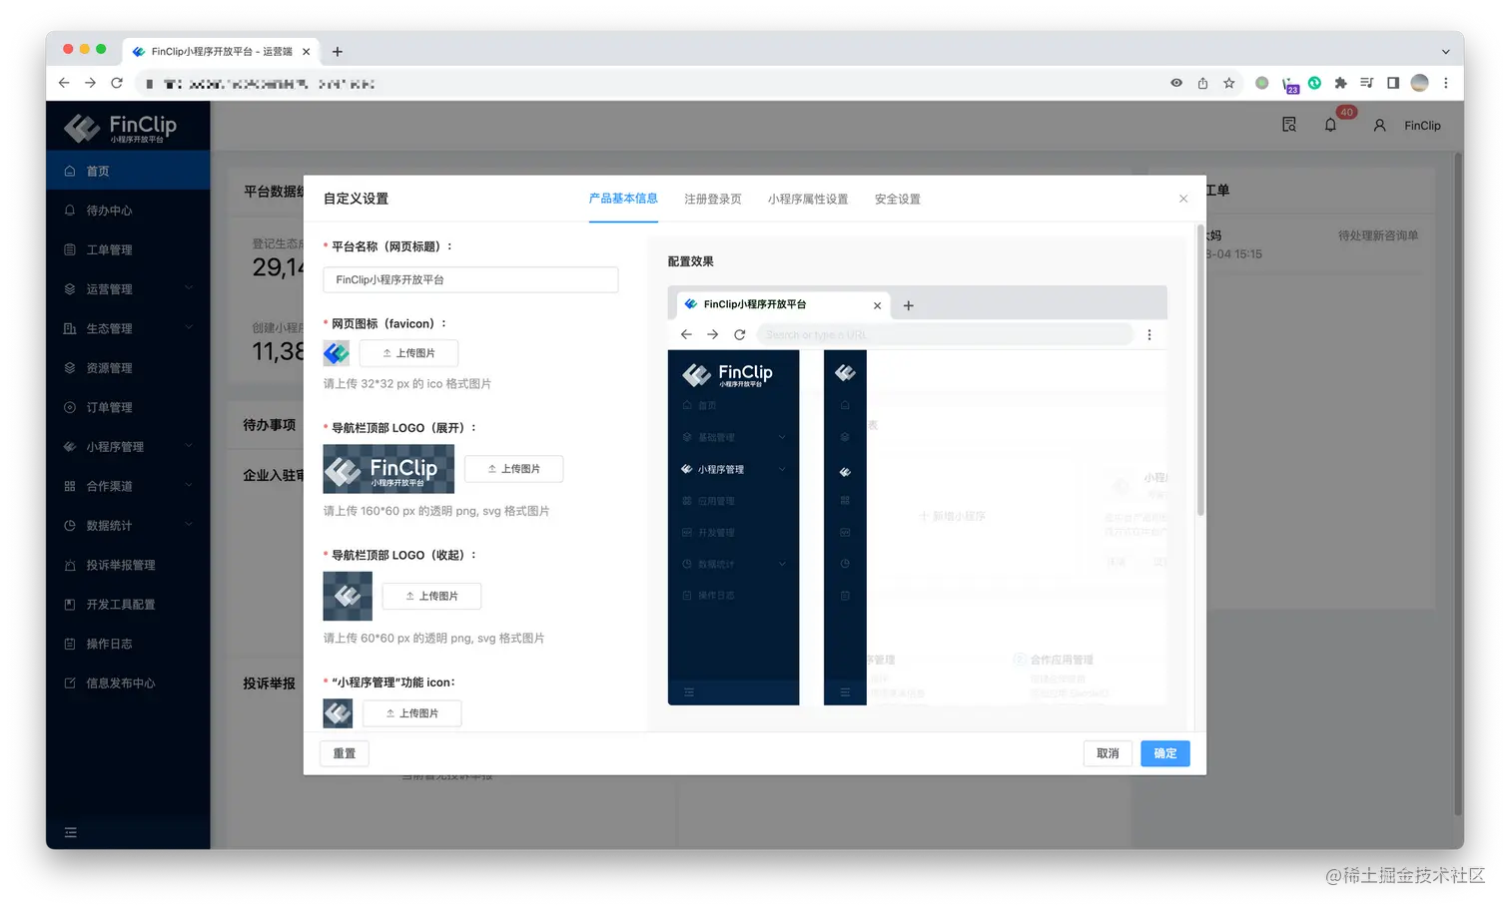Click the collapsed LOGO preview thumbnail

(x=348, y=596)
